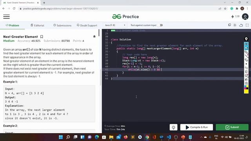Open File Explorer from taskbar
Viewport: 251px width, 141px height.
111,137
